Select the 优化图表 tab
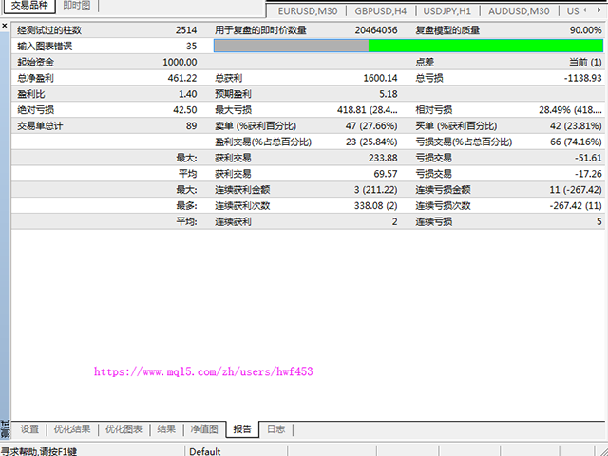Screen dimensions: 608x456 click(x=123, y=429)
